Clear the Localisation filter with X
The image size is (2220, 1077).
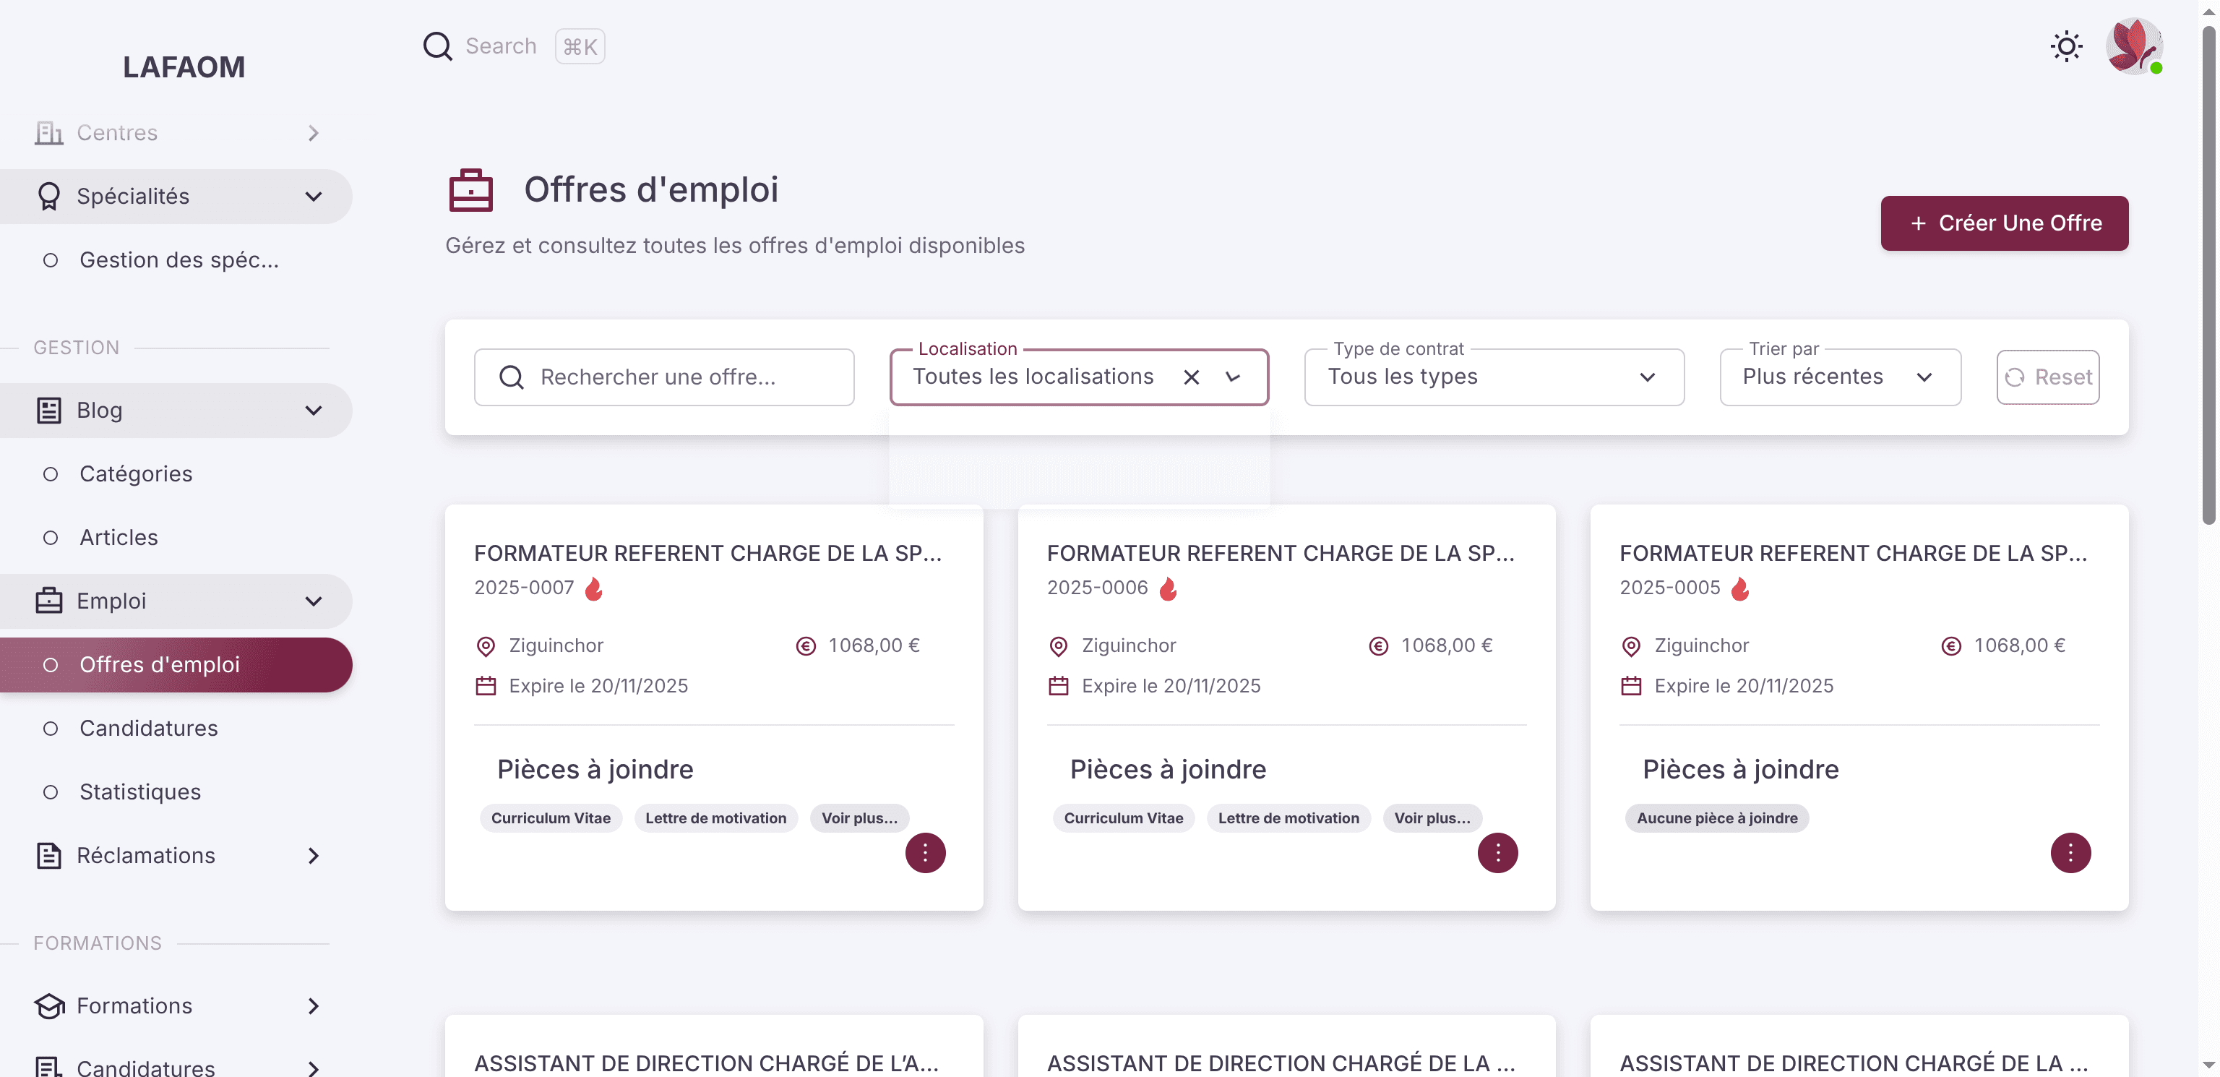(x=1191, y=377)
